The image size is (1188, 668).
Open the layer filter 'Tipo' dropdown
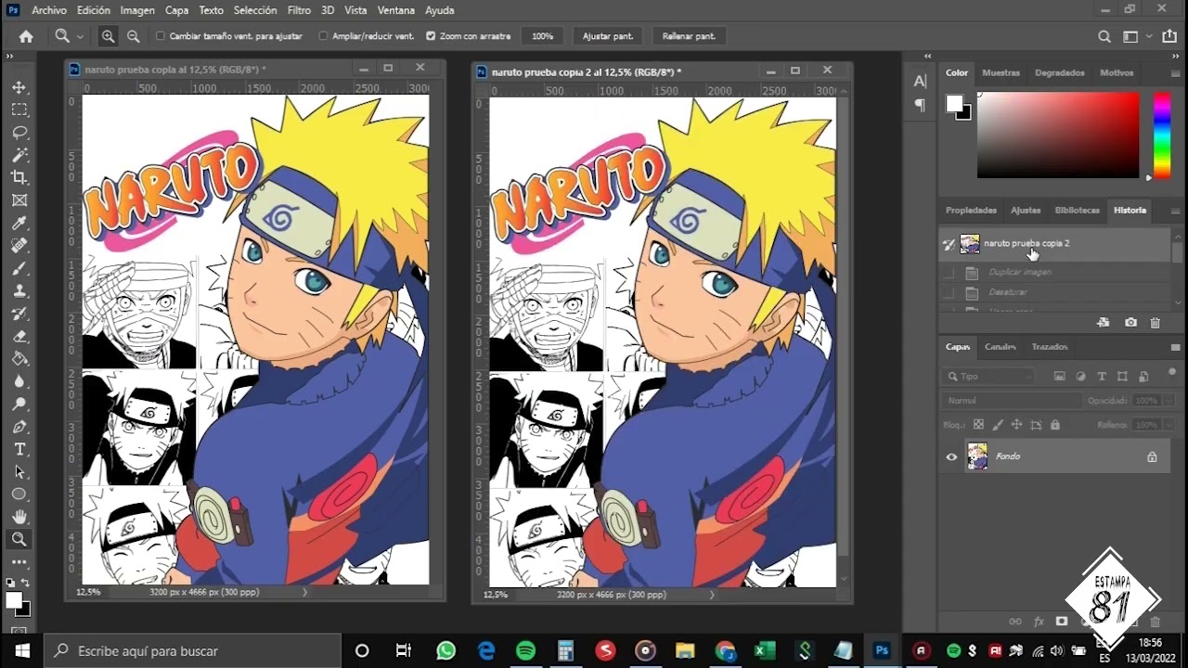pos(988,377)
